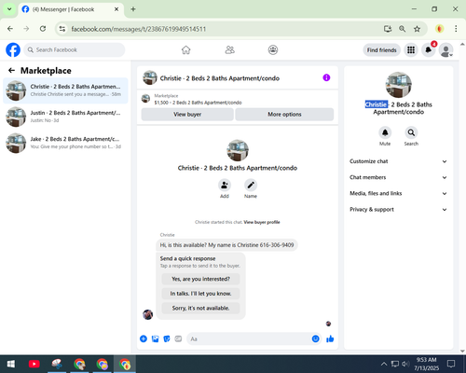Send 'Sorry, it's not available.' response

tap(200, 308)
